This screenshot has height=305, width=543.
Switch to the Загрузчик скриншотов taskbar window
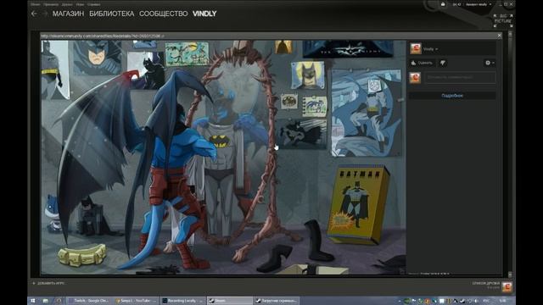click(276, 301)
